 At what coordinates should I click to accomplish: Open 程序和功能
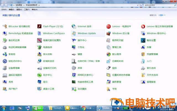(x=115, y=40)
